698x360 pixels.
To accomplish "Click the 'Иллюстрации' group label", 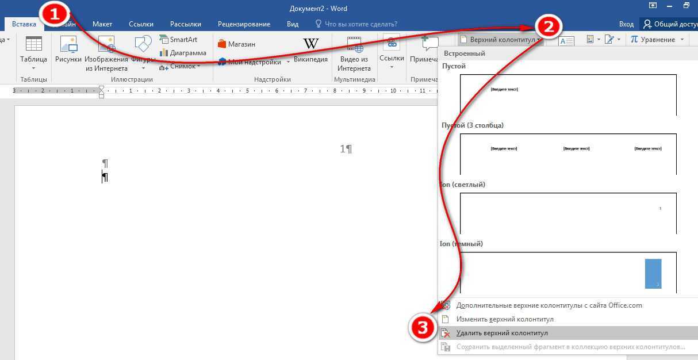I will pos(132,79).
